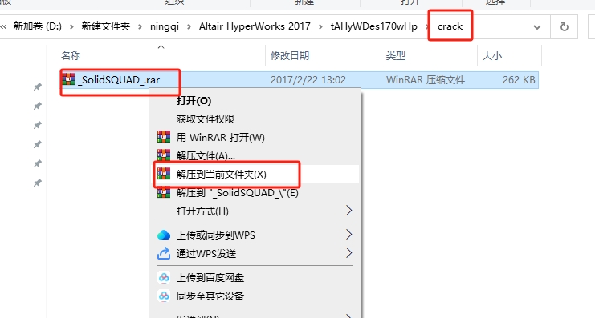Click the last pin icon in sidebar
Image resolution: width=595 pixels, height=318 pixels.
pyautogui.click(x=37, y=183)
